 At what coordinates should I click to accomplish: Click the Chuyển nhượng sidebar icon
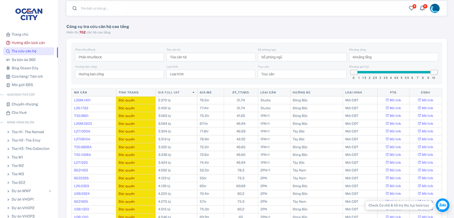pos(8,104)
